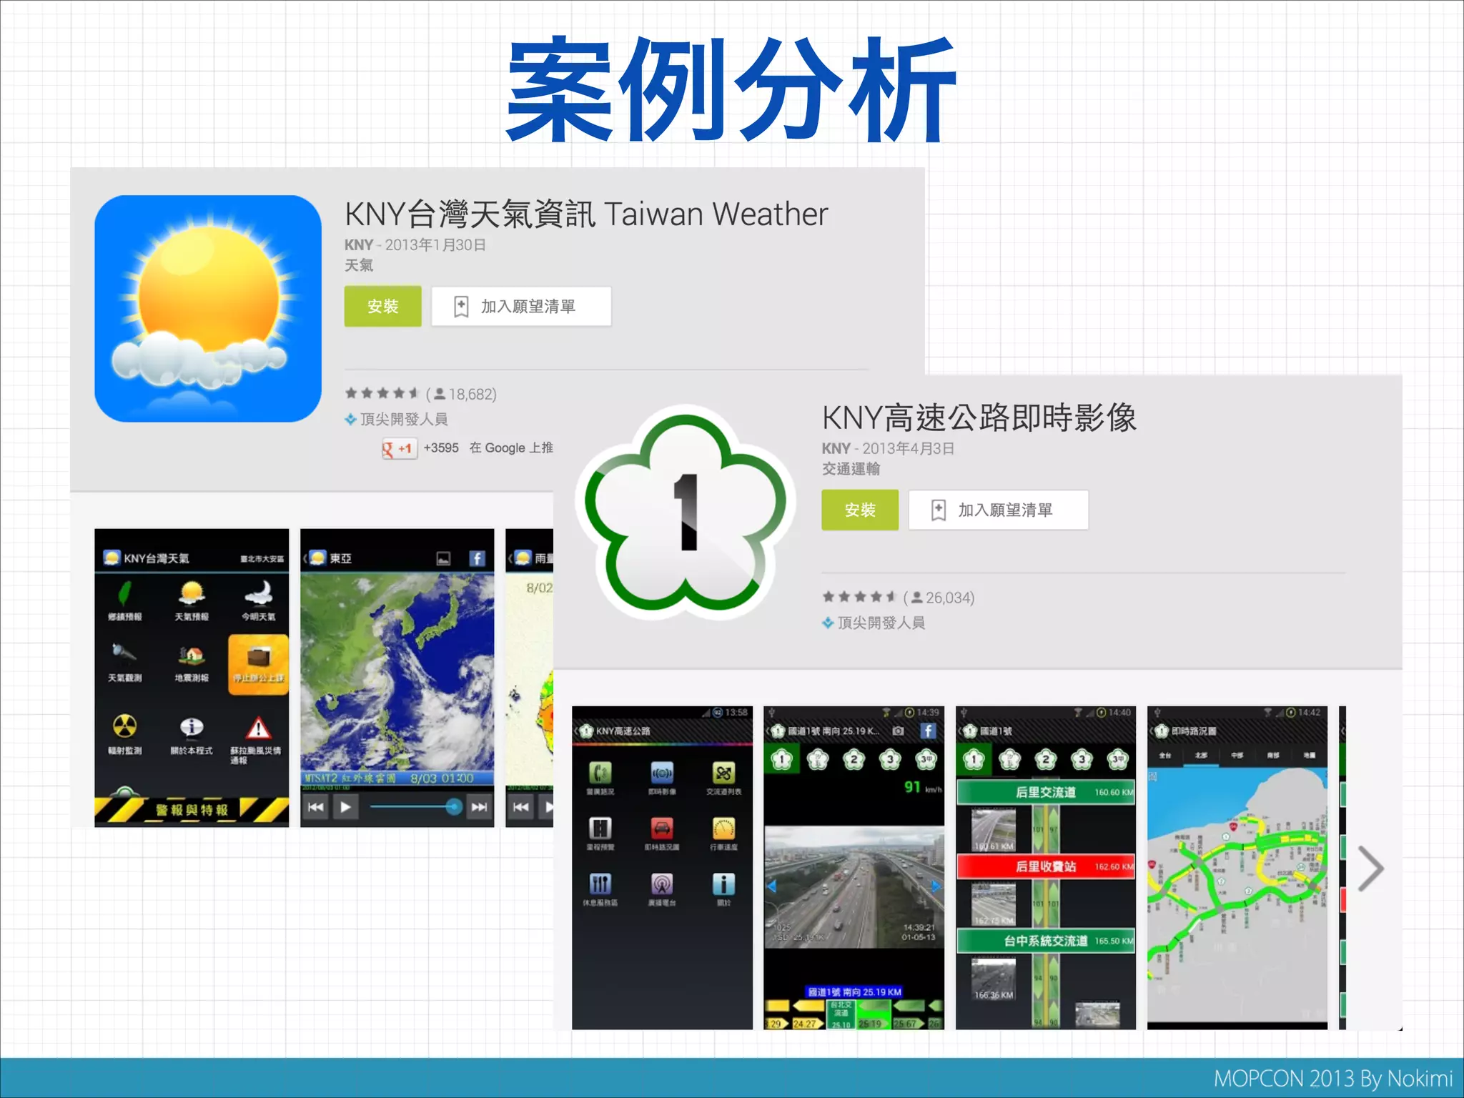The height and width of the screenshot is (1098, 1464).
Task: Add the highway app to the wishlist
Action: [998, 510]
